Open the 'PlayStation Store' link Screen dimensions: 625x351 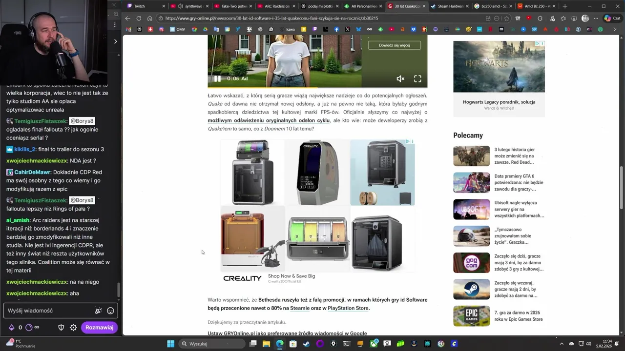coord(348,308)
